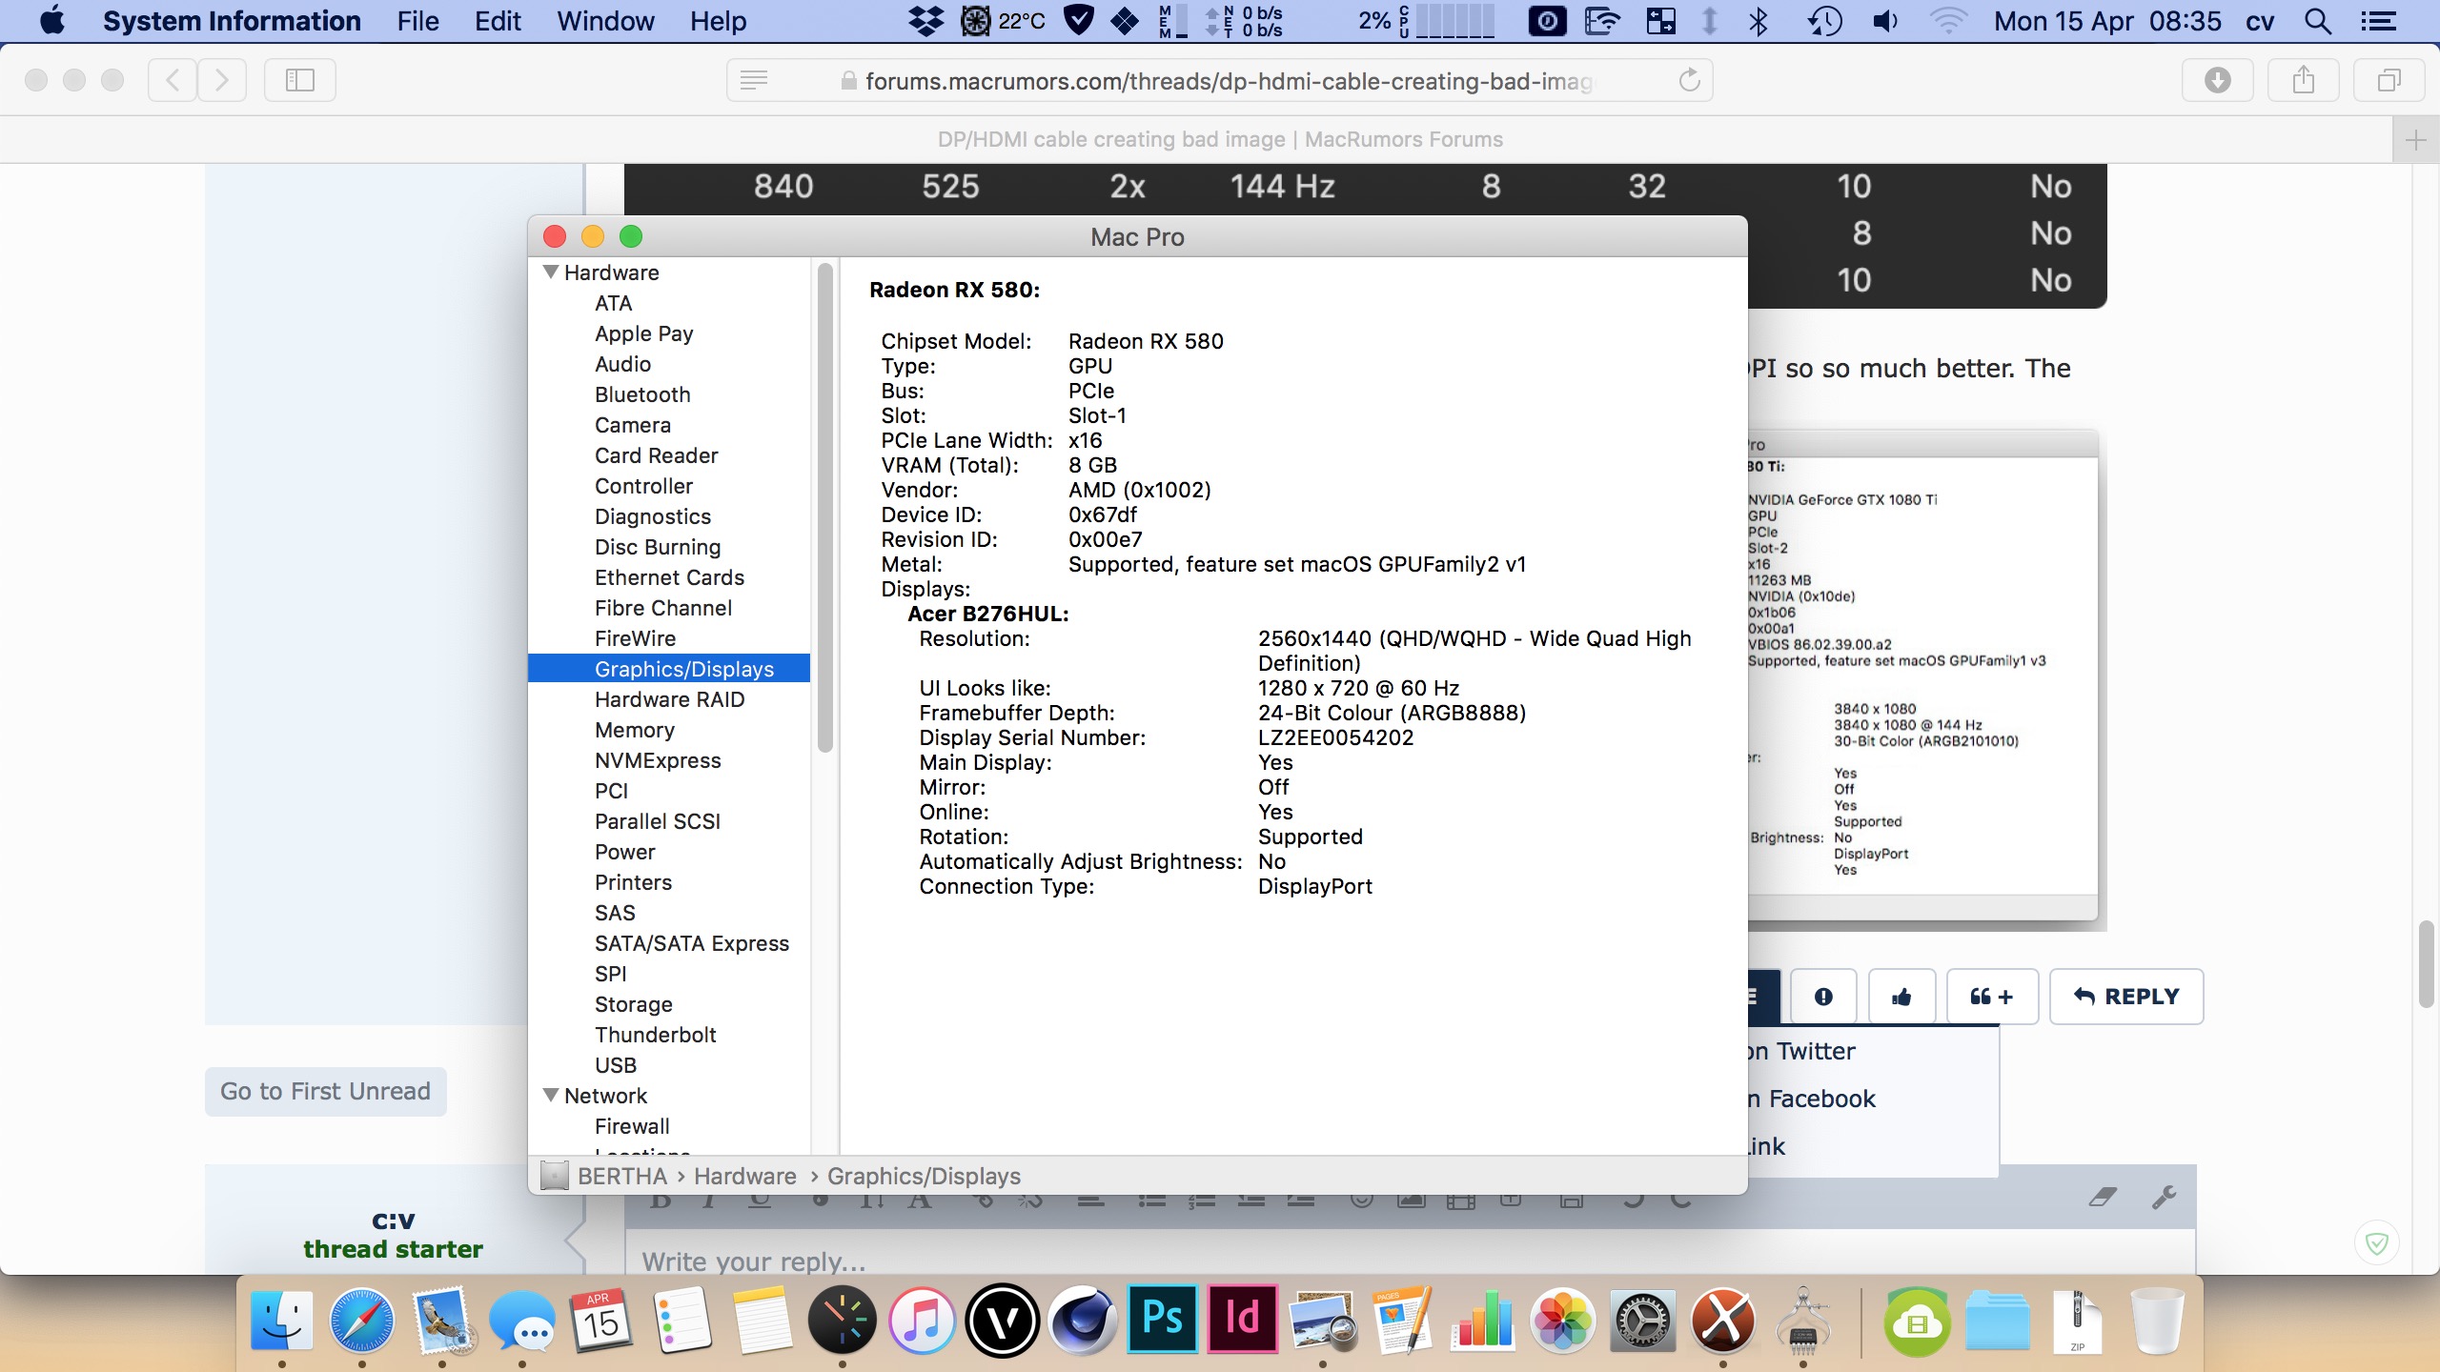Click the thumbs-up like icon on post

[1901, 997]
